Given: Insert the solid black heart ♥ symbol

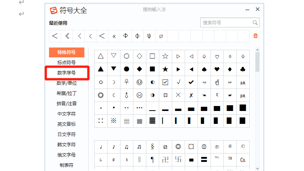Looking at the screenshot, I should tap(217, 69).
